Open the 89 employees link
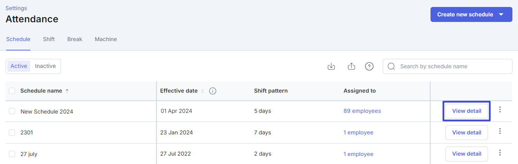Screen dimensions: 518x164 coord(362,111)
